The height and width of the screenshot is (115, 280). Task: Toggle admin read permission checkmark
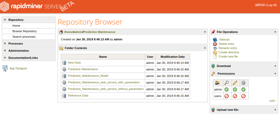pyautogui.click(x=227, y=89)
